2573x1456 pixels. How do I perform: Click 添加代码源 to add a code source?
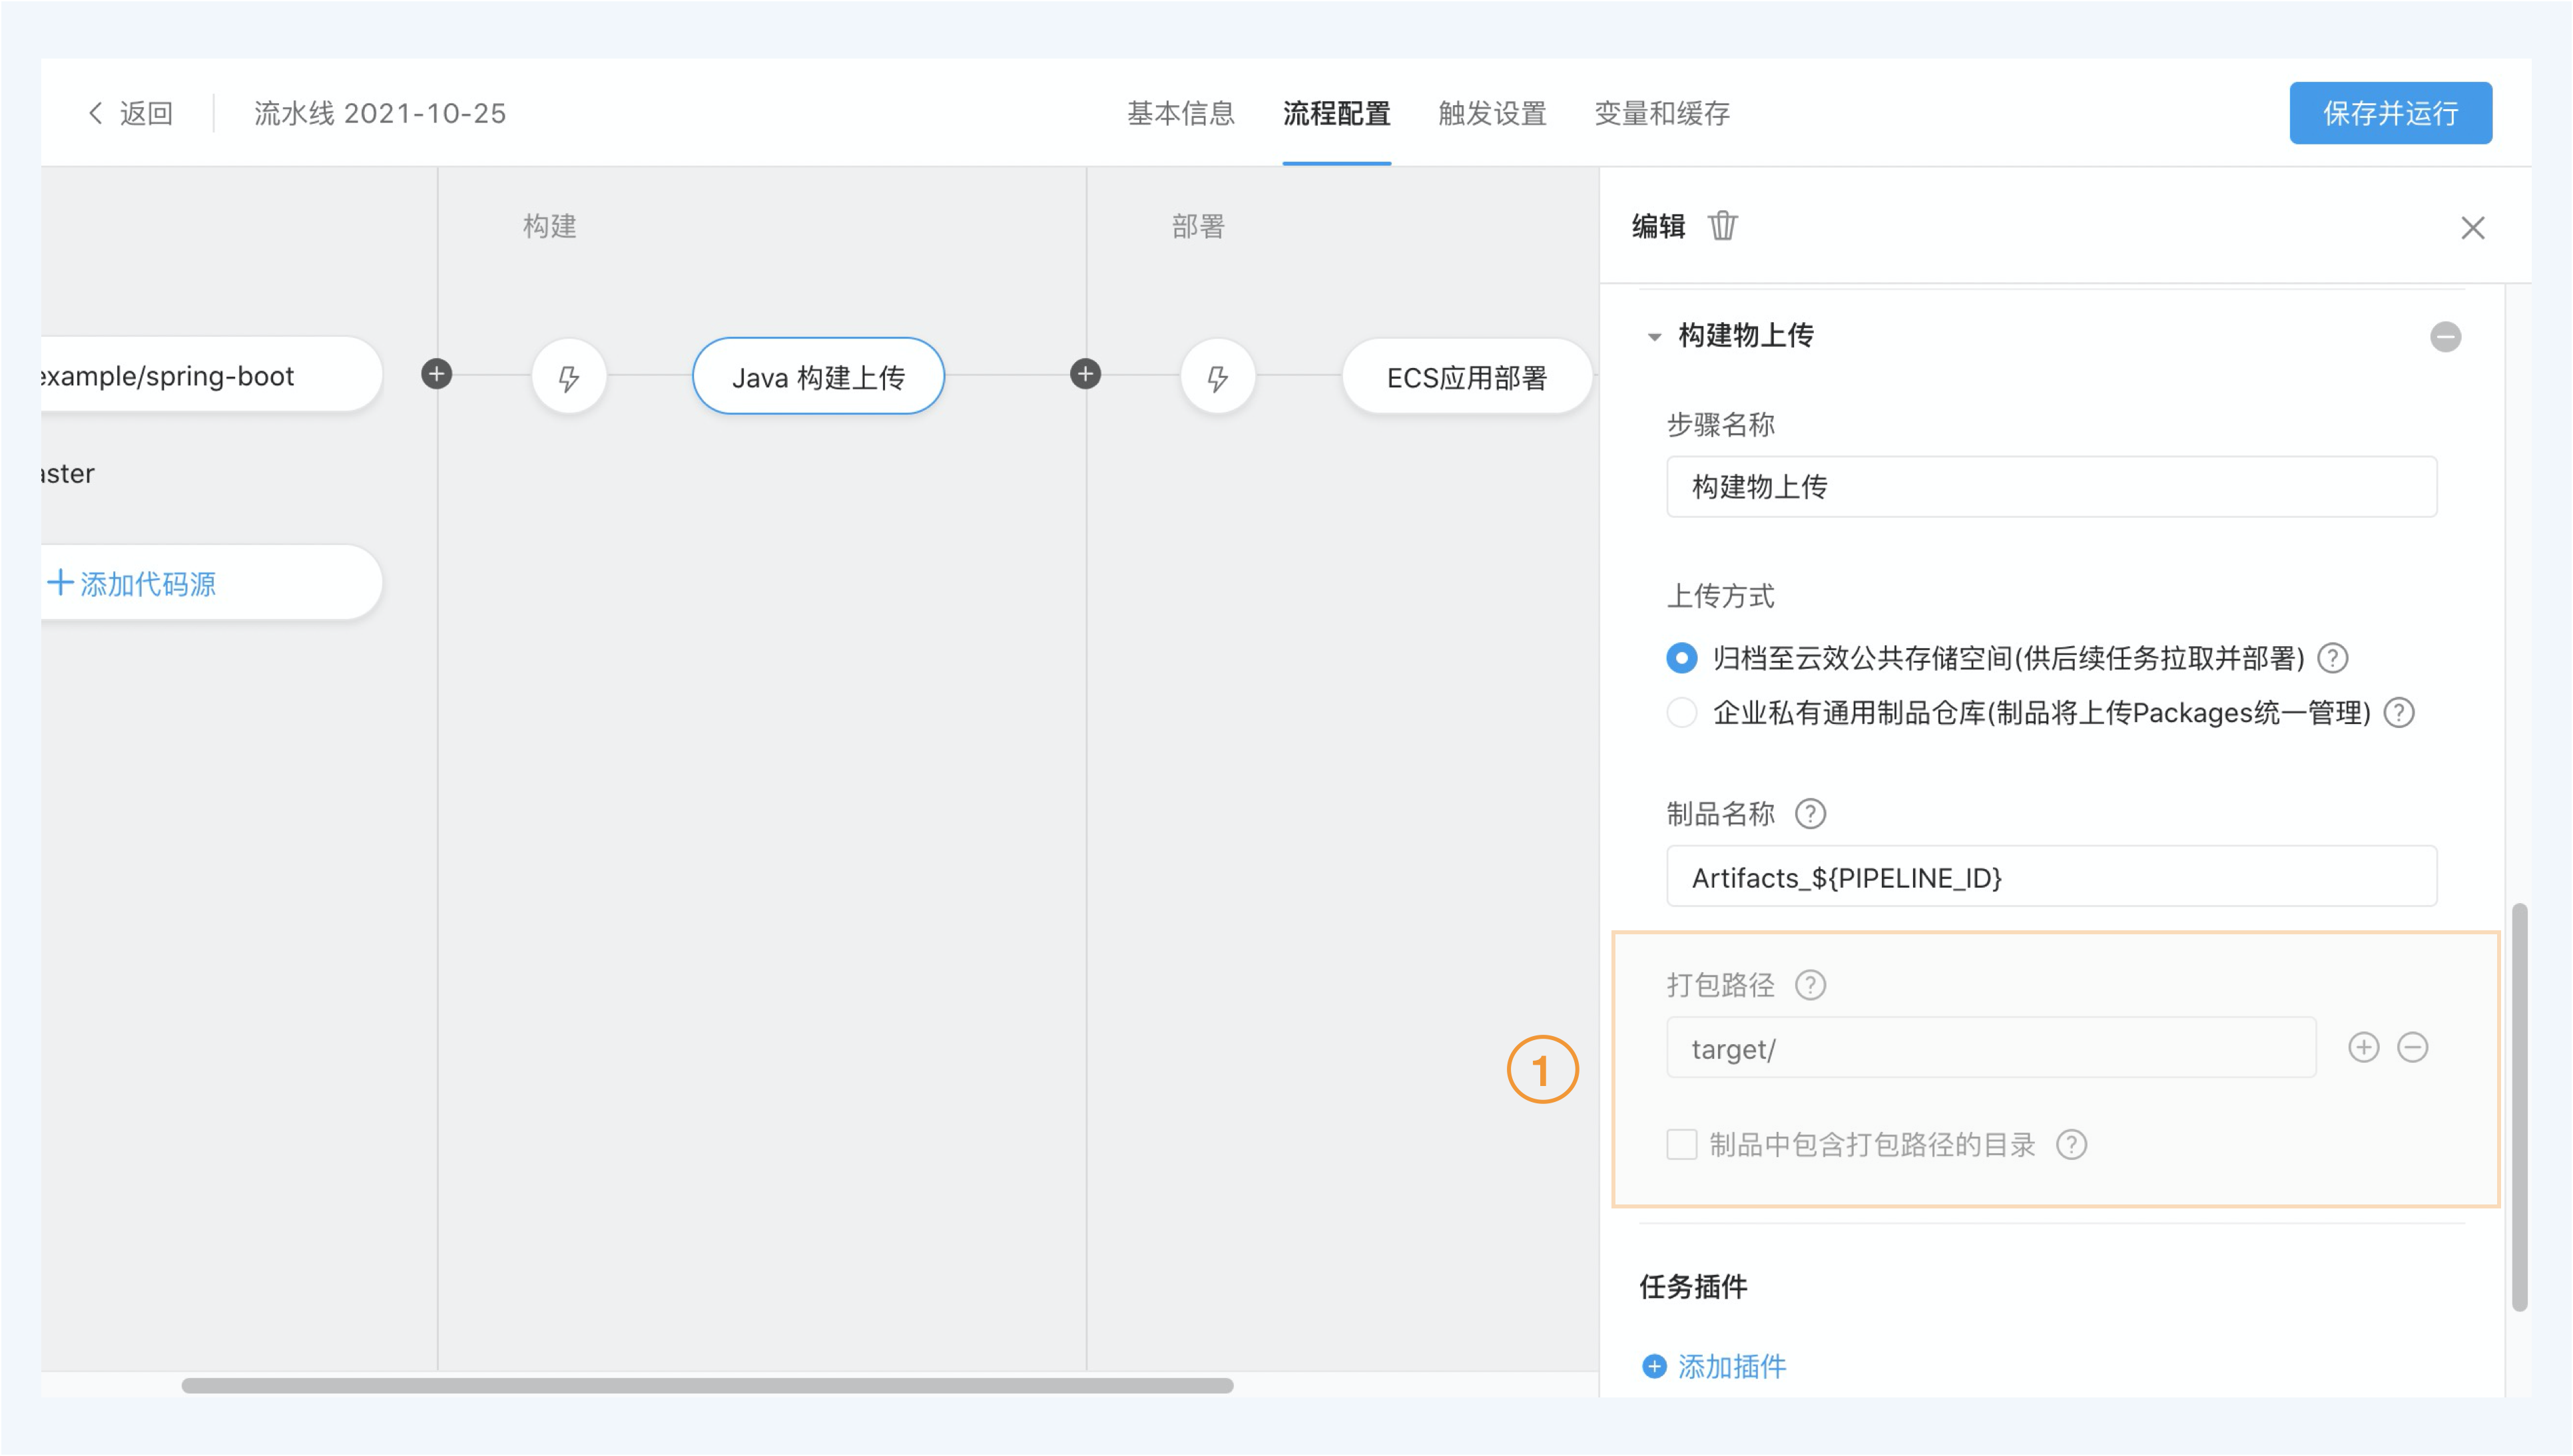pos(132,583)
